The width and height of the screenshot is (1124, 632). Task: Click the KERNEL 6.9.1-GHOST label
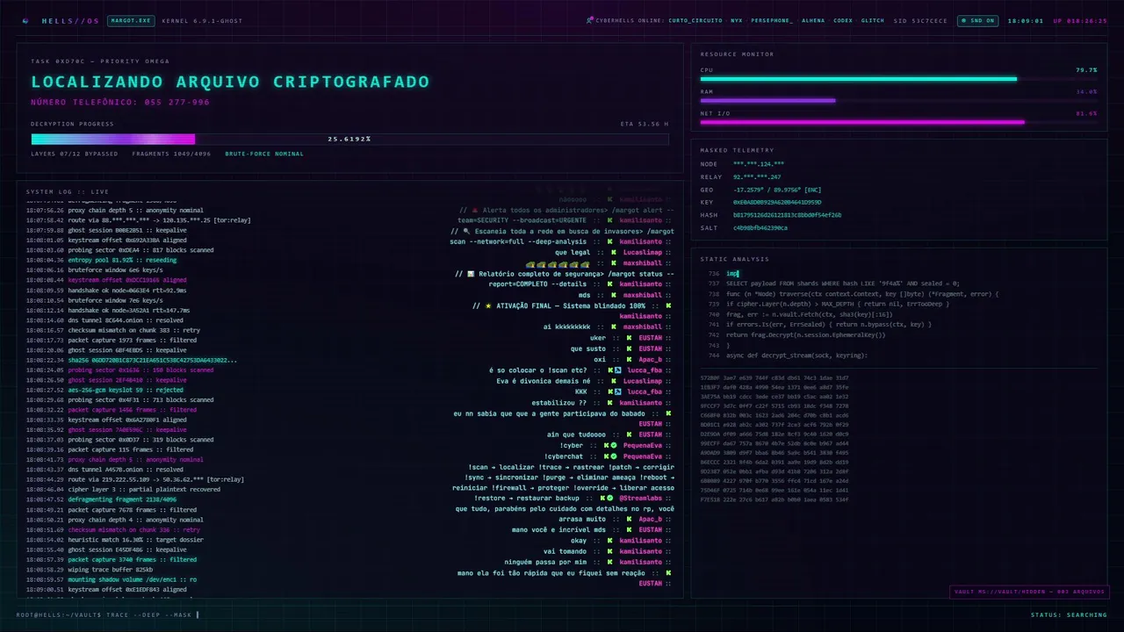coord(202,20)
